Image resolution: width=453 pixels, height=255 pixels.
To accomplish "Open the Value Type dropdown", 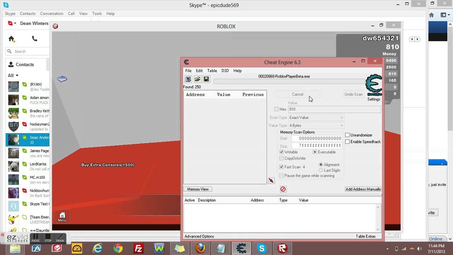I will [316, 125].
